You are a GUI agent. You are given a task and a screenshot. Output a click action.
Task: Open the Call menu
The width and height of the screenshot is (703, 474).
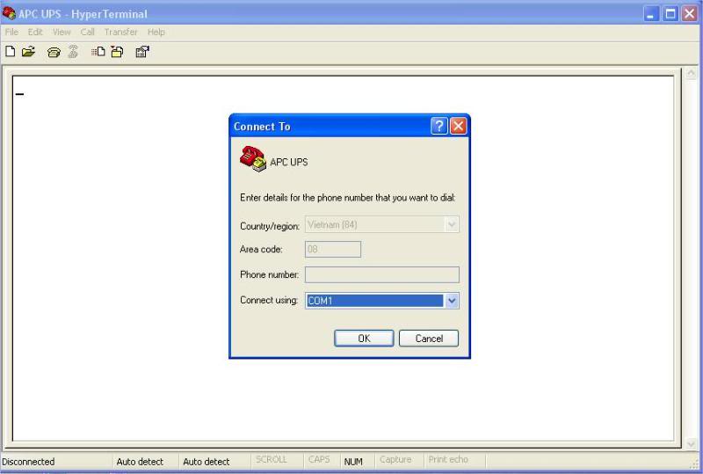(88, 32)
